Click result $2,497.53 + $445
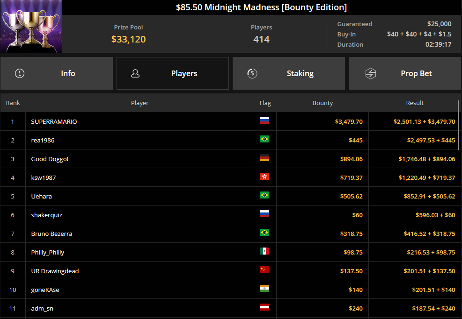Viewport: 462px width, 319px height. point(431,140)
